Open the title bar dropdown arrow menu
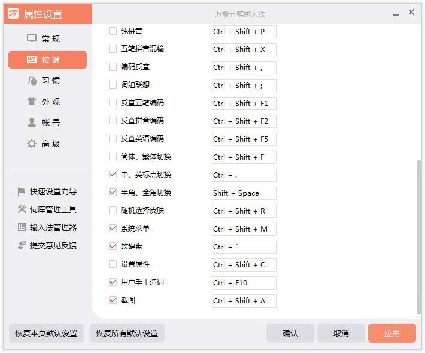Viewport: 425px width, 353px height. (394, 13)
